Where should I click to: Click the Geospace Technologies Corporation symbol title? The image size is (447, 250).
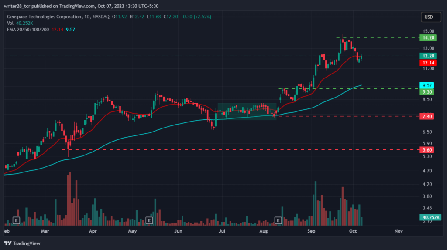click(44, 17)
